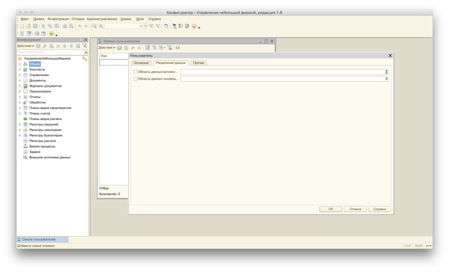
Task: Click the Open file folder icon
Action: click(x=29, y=26)
